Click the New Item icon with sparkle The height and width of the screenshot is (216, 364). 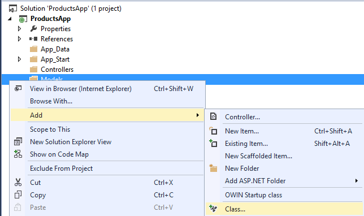tap(213, 131)
